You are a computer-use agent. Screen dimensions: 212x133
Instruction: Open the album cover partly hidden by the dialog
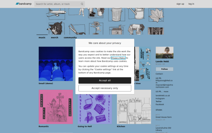(x=143, y=64)
